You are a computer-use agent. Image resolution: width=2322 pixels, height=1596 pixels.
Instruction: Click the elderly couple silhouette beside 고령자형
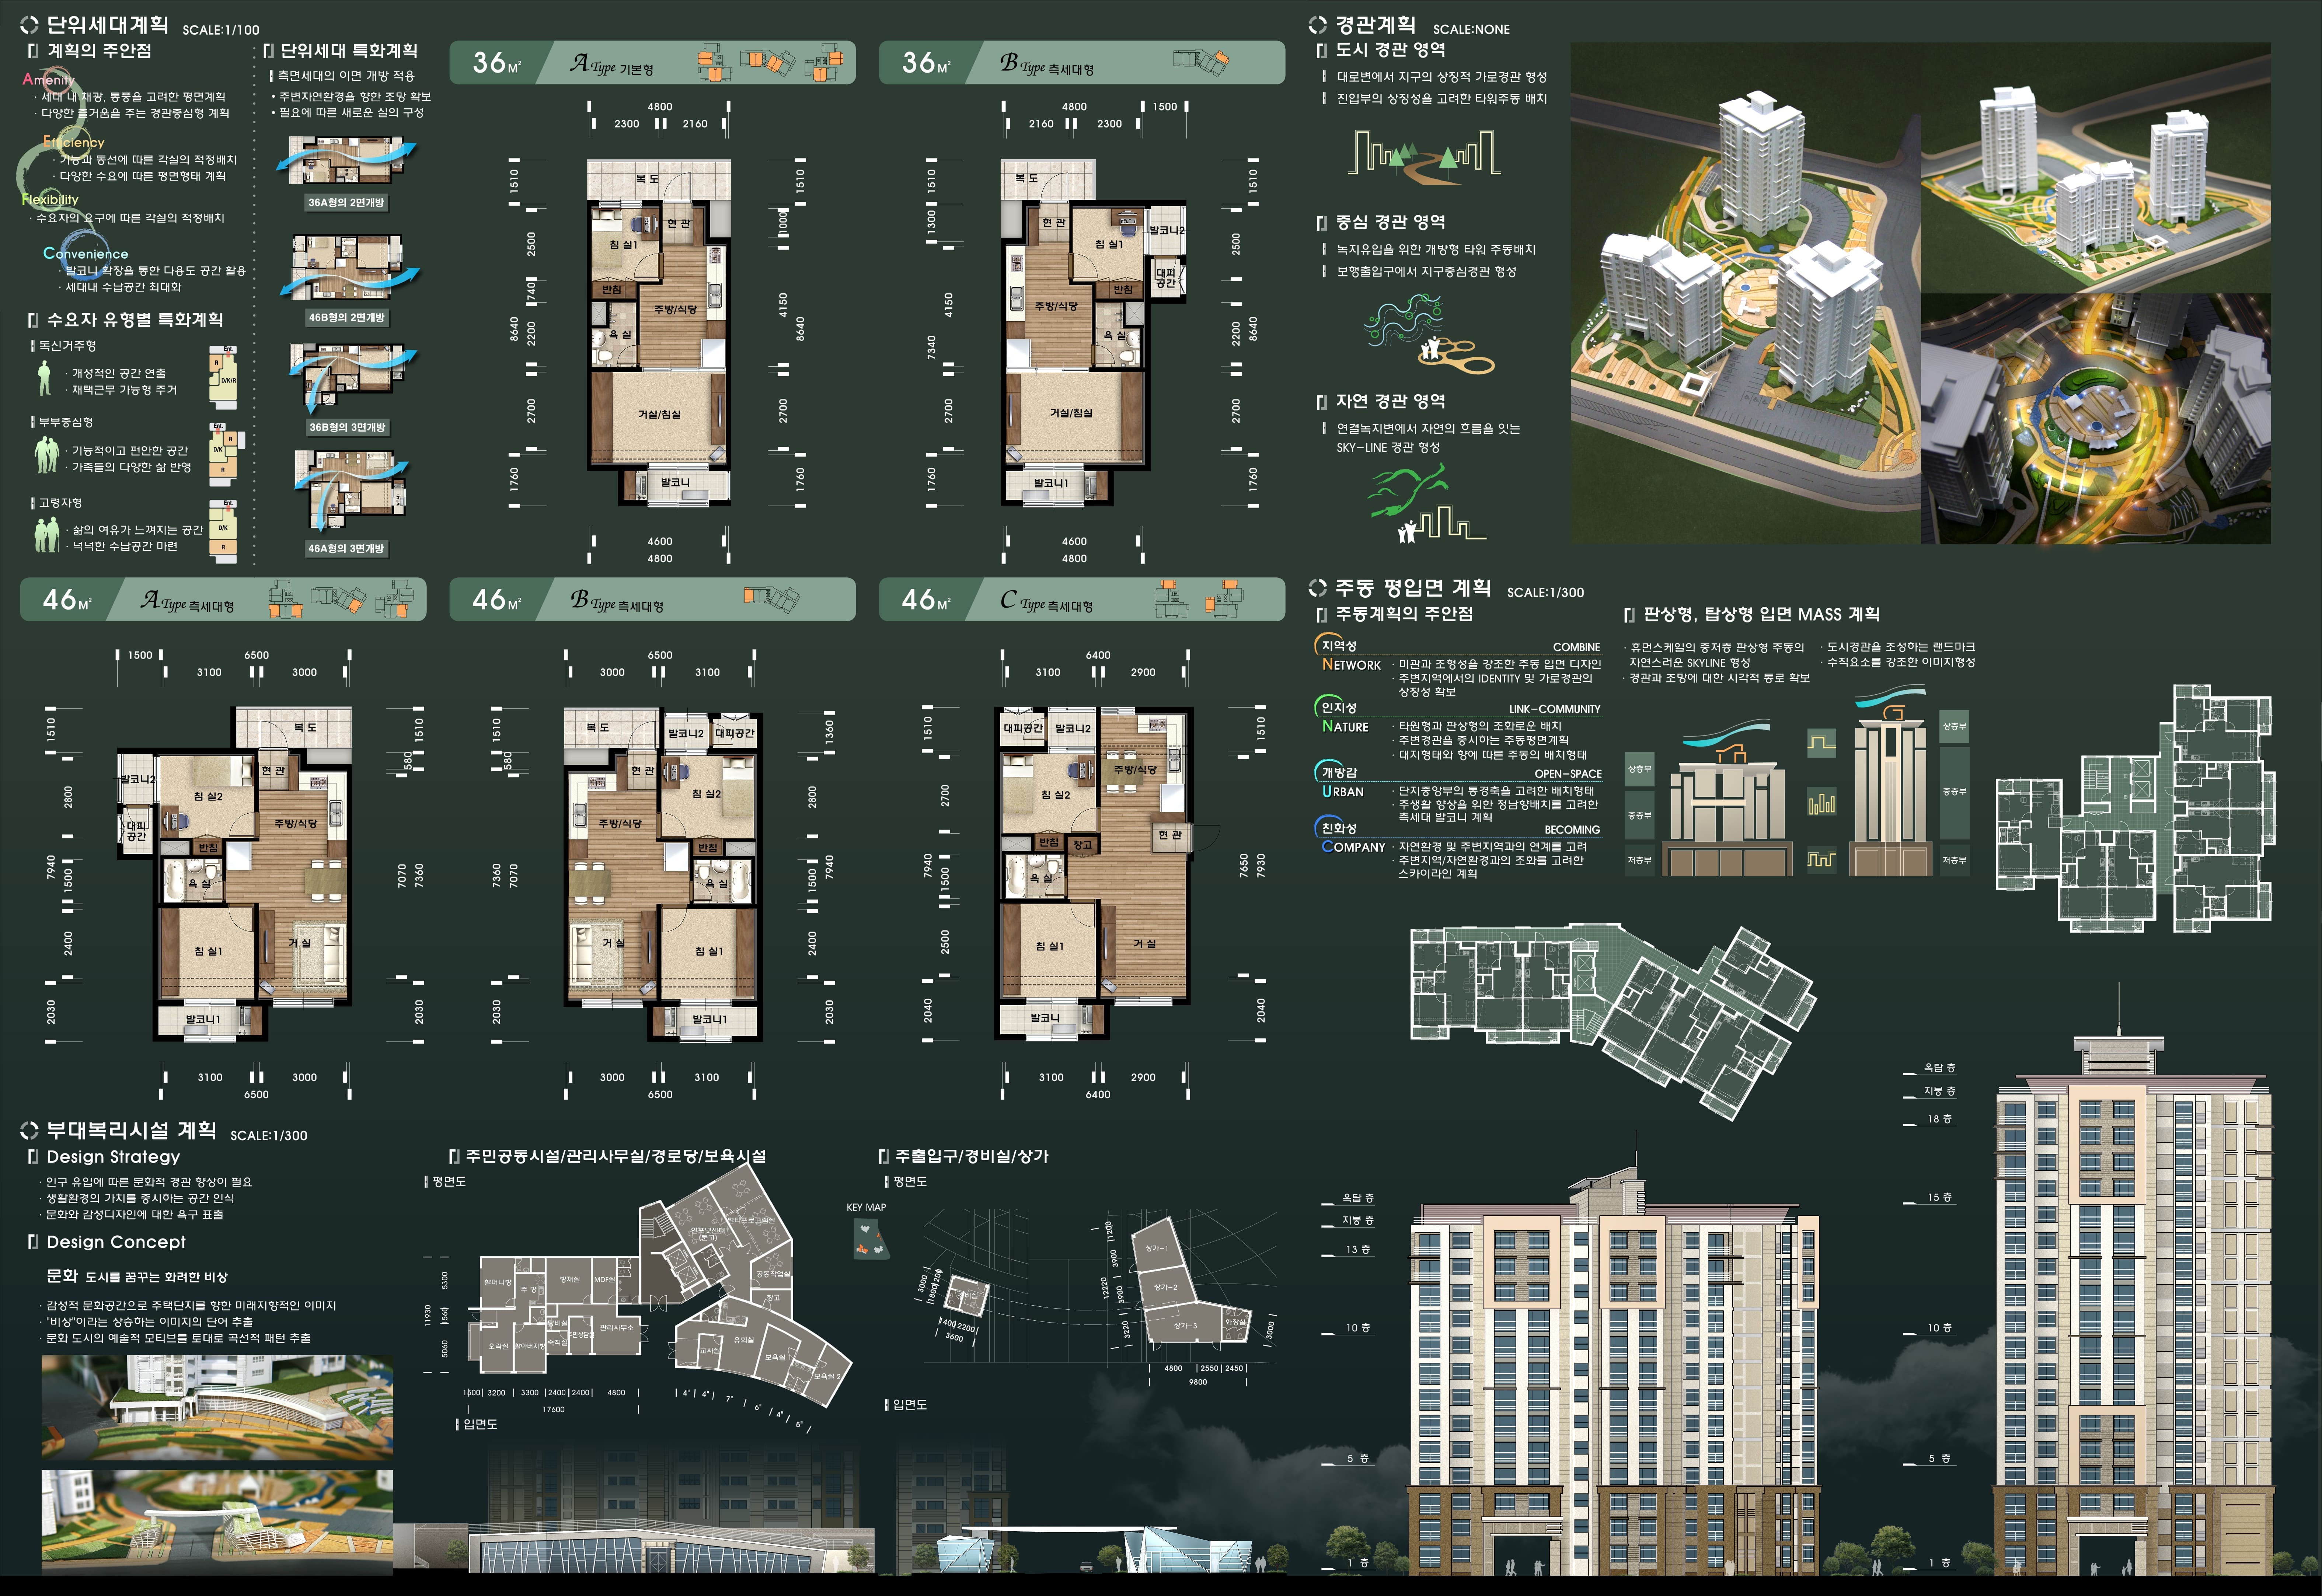(47, 535)
